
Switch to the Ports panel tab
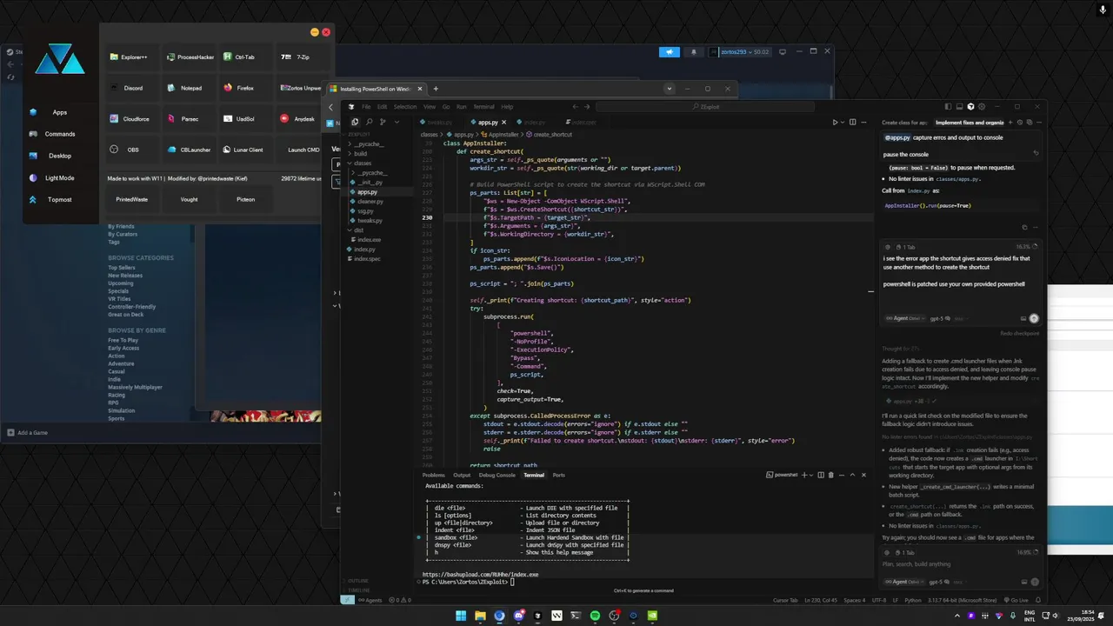click(x=558, y=475)
